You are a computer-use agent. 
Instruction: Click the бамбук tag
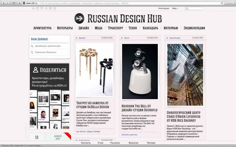pyautogui.click(x=97, y=131)
